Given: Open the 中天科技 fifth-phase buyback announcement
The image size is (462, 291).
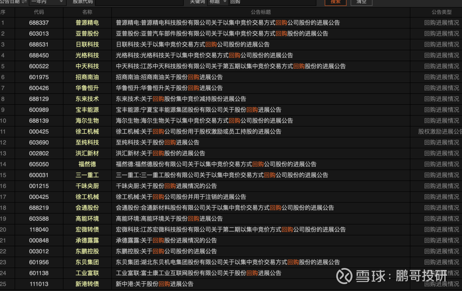Looking at the screenshot, I should [231, 66].
